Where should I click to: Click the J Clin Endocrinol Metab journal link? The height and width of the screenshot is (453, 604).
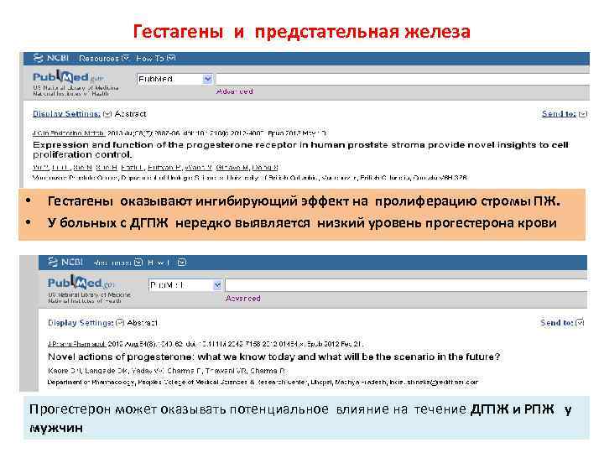pos(69,133)
